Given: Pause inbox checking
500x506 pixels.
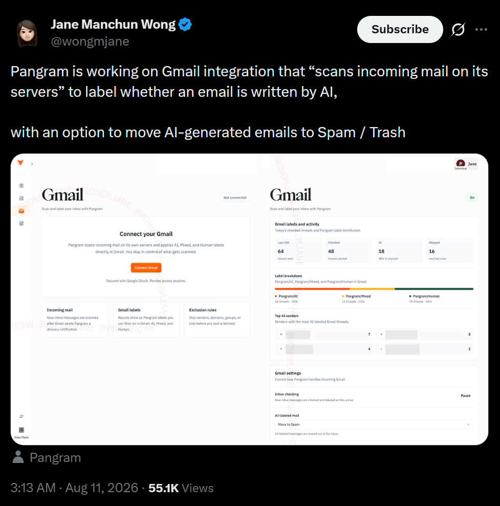Looking at the screenshot, I should [x=466, y=396].
